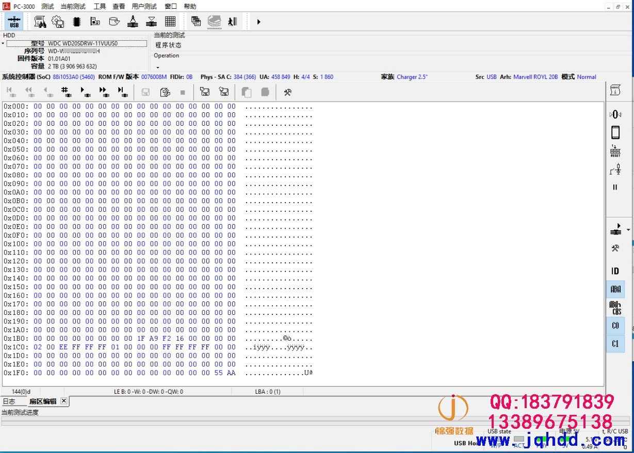The height and width of the screenshot is (453, 634).
Task: Toggle ABA to CHS translation
Action: point(615,308)
